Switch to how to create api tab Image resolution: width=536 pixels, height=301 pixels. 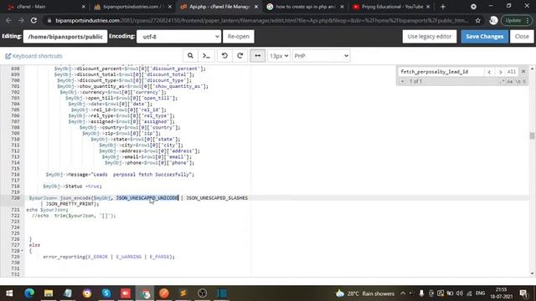[305, 7]
